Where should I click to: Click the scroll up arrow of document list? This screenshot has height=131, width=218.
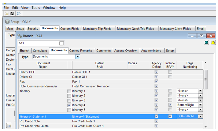[206, 63]
